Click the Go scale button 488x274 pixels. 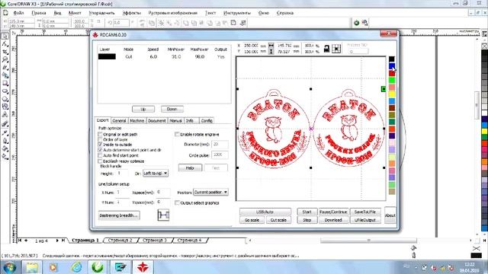coord(252,220)
